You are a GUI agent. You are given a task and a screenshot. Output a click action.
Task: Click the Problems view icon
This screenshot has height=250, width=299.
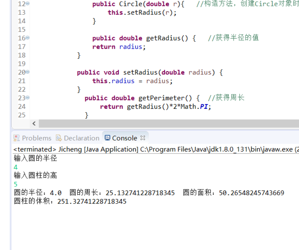tap(16, 138)
